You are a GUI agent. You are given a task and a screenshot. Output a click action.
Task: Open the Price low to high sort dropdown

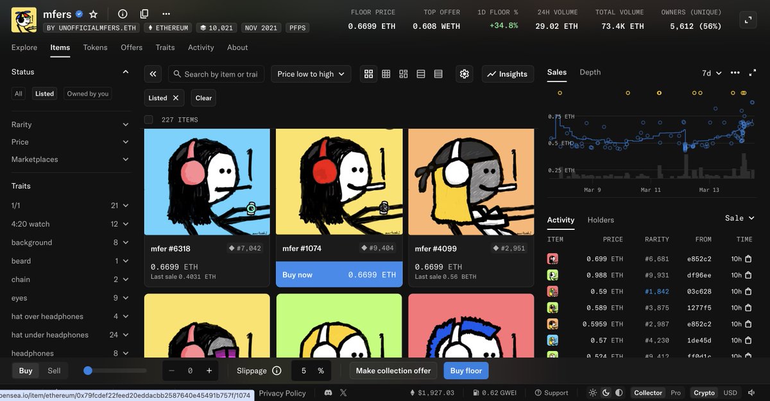click(311, 74)
